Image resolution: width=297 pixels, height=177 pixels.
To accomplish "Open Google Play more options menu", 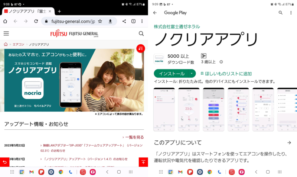I will 291,13.
